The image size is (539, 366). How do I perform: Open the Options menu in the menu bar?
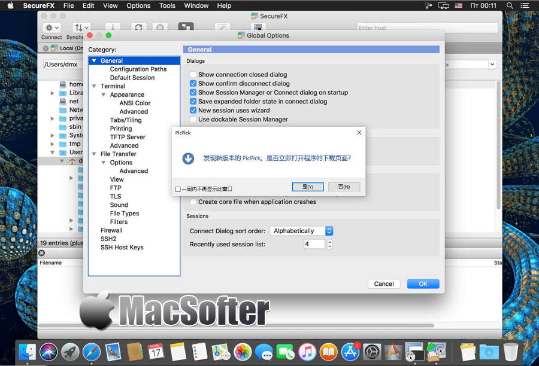(138, 5)
